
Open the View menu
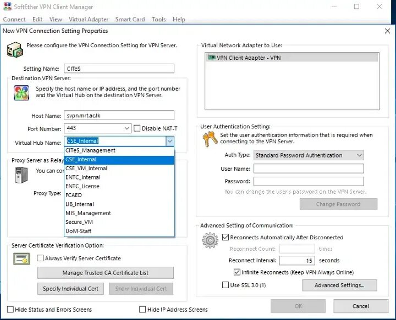pos(56,19)
